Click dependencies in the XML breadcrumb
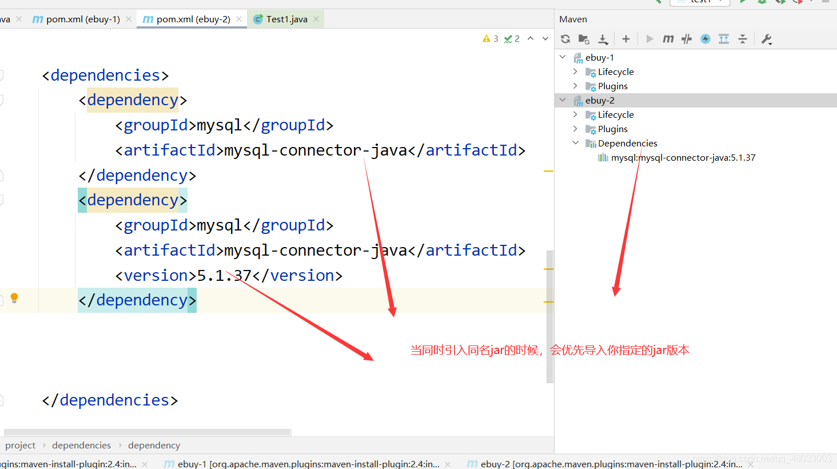 coord(81,445)
